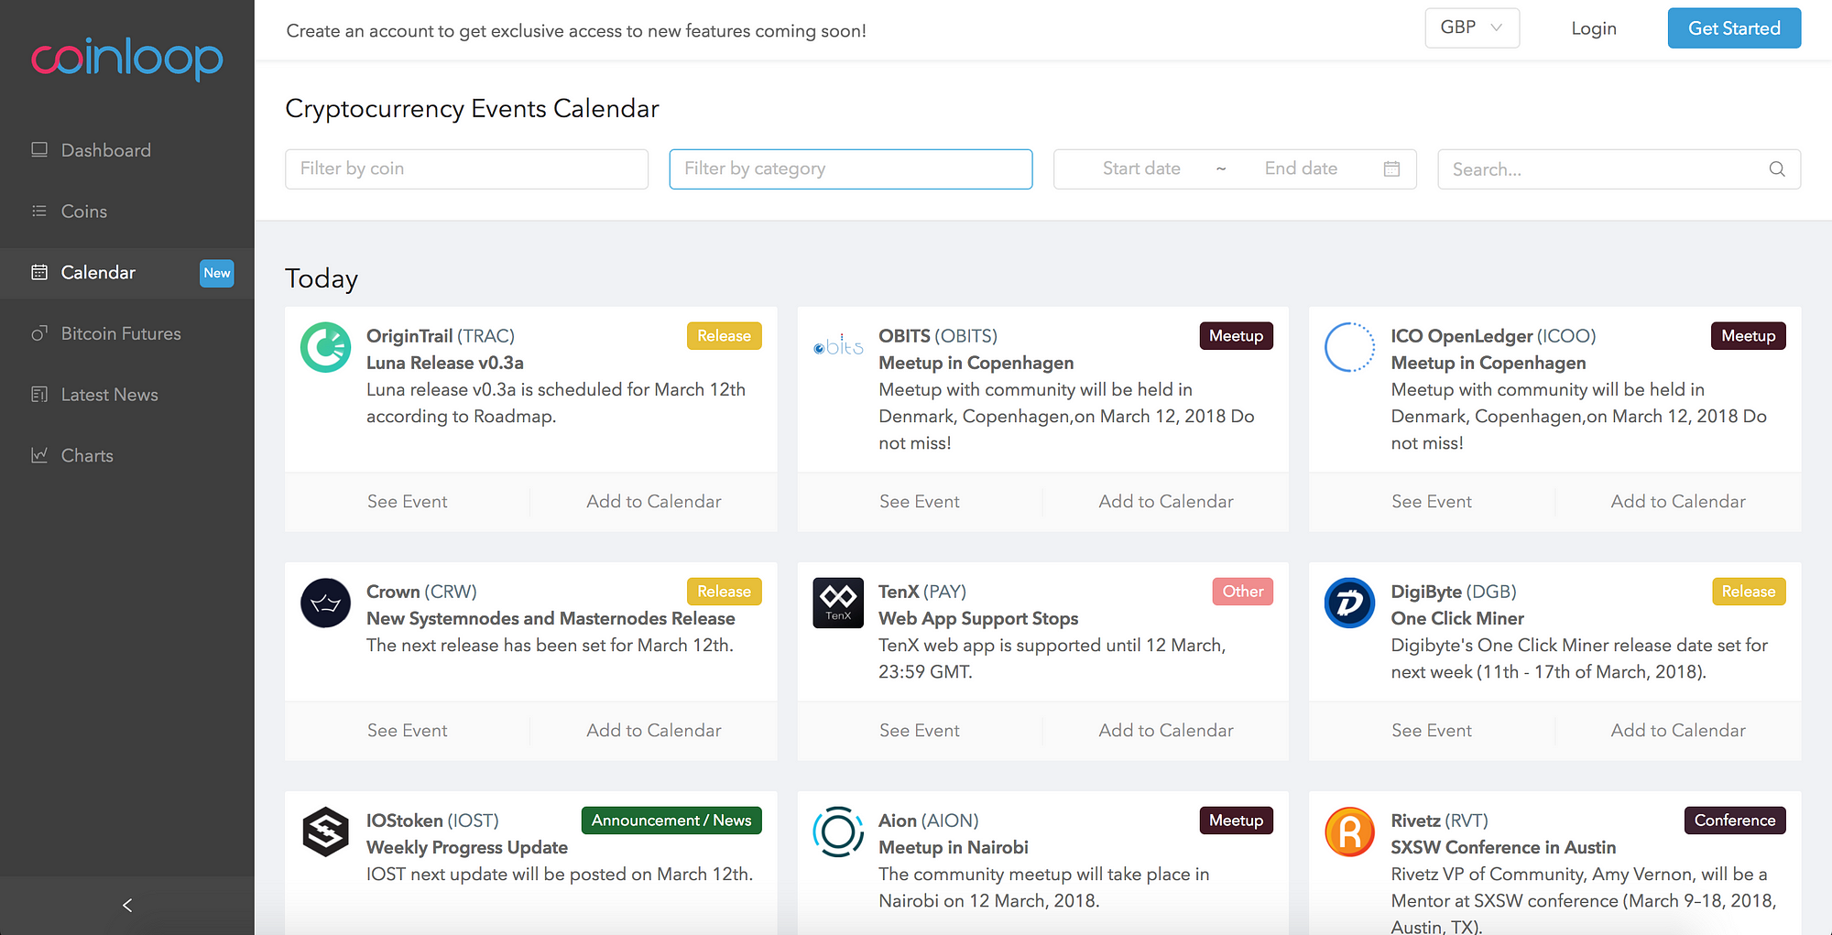1832x935 pixels.
Task: Click the Crown coin logo
Action: click(325, 603)
